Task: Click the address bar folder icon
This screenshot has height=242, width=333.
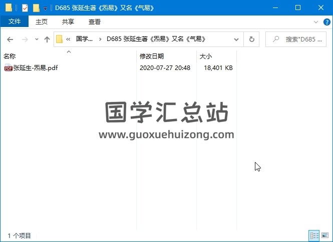Action: [x=59, y=39]
